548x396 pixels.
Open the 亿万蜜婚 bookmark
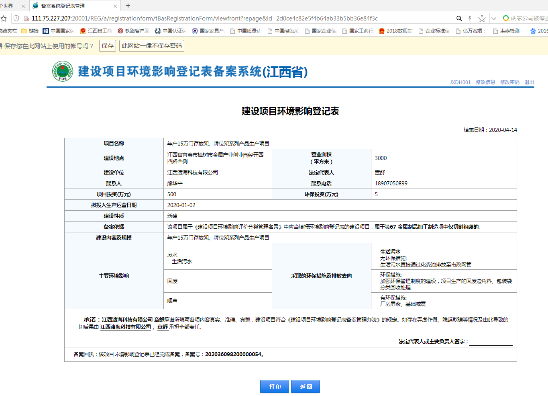[471, 31]
